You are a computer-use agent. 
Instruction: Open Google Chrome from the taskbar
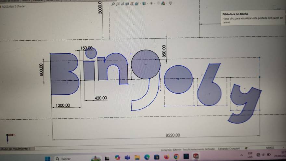point(176,157)
